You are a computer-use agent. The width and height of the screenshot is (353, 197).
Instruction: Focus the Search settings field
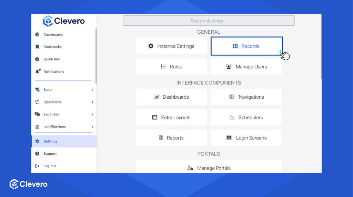tap(209, 21)
